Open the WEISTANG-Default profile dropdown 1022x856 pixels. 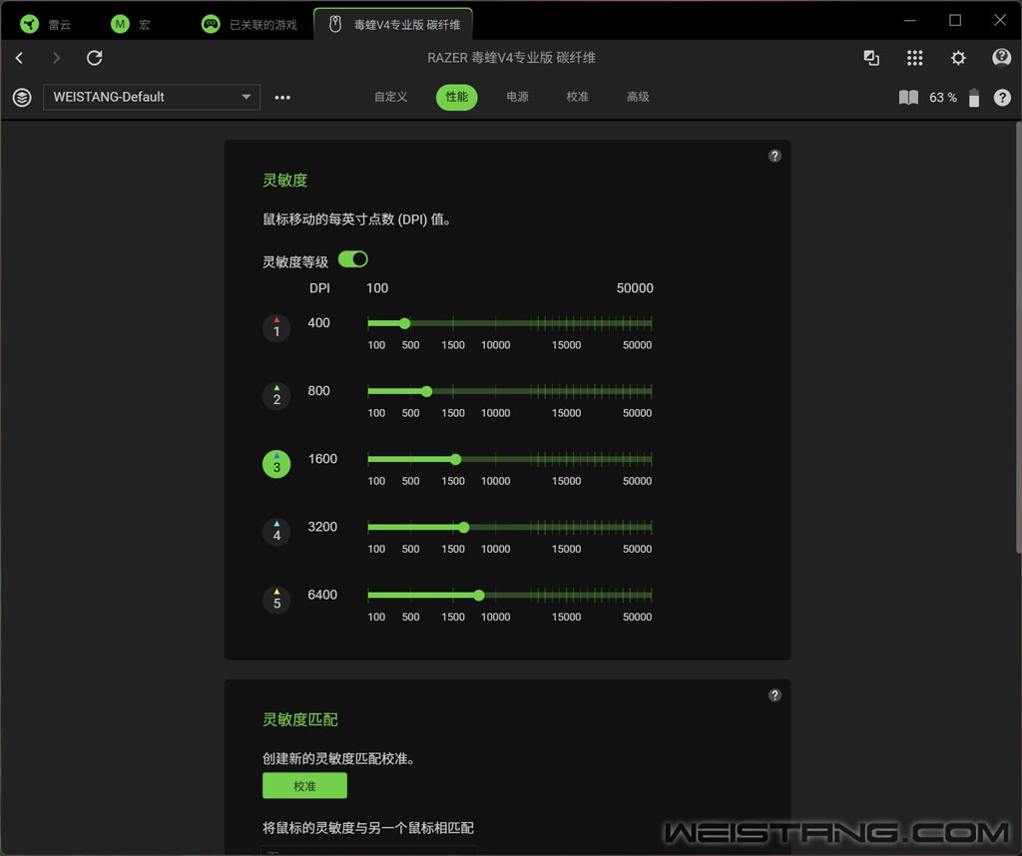click(x=152, y=97)
